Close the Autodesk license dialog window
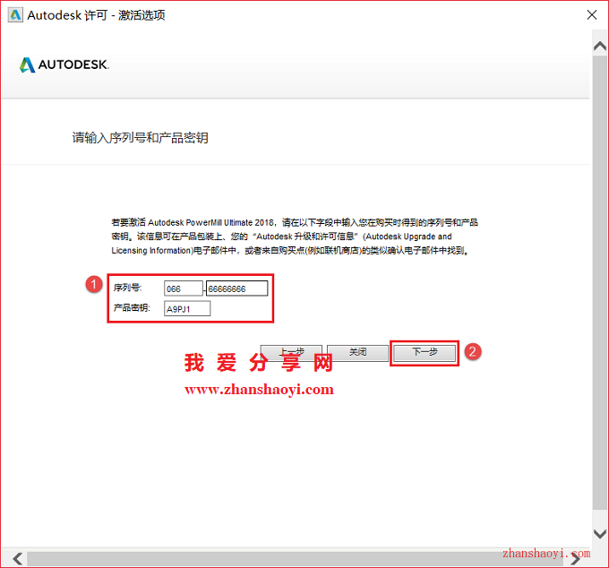 (592, 14)
